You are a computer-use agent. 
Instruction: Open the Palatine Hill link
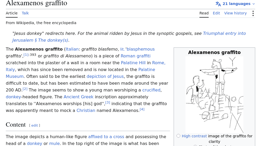click(133, 63)
